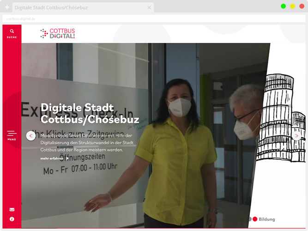This screenshot has width=308, height=231.
Task: Click the Smart City description paragraph
Action: click(x=86, y=143)
